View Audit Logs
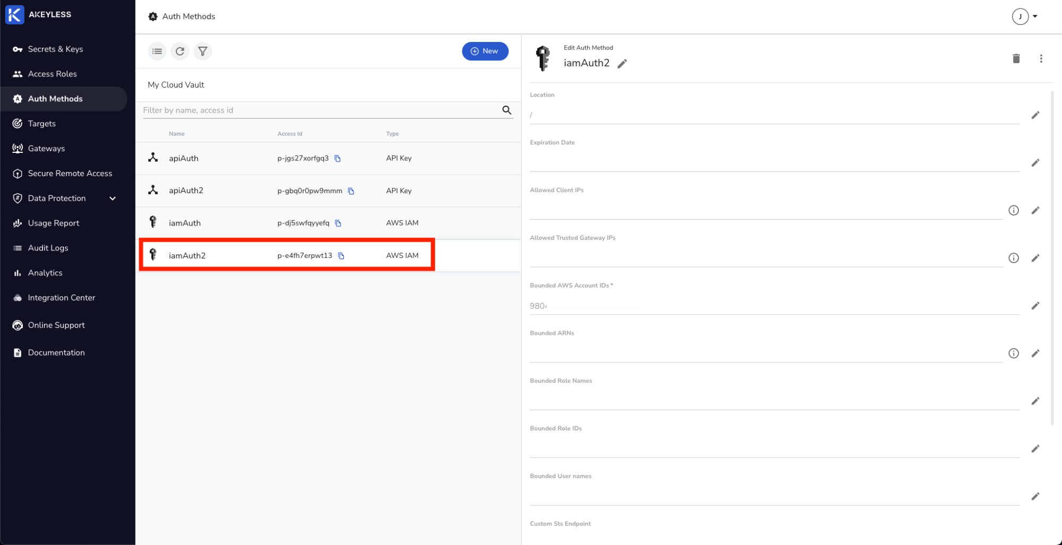Screen dimensions: 1062x545 48,248
